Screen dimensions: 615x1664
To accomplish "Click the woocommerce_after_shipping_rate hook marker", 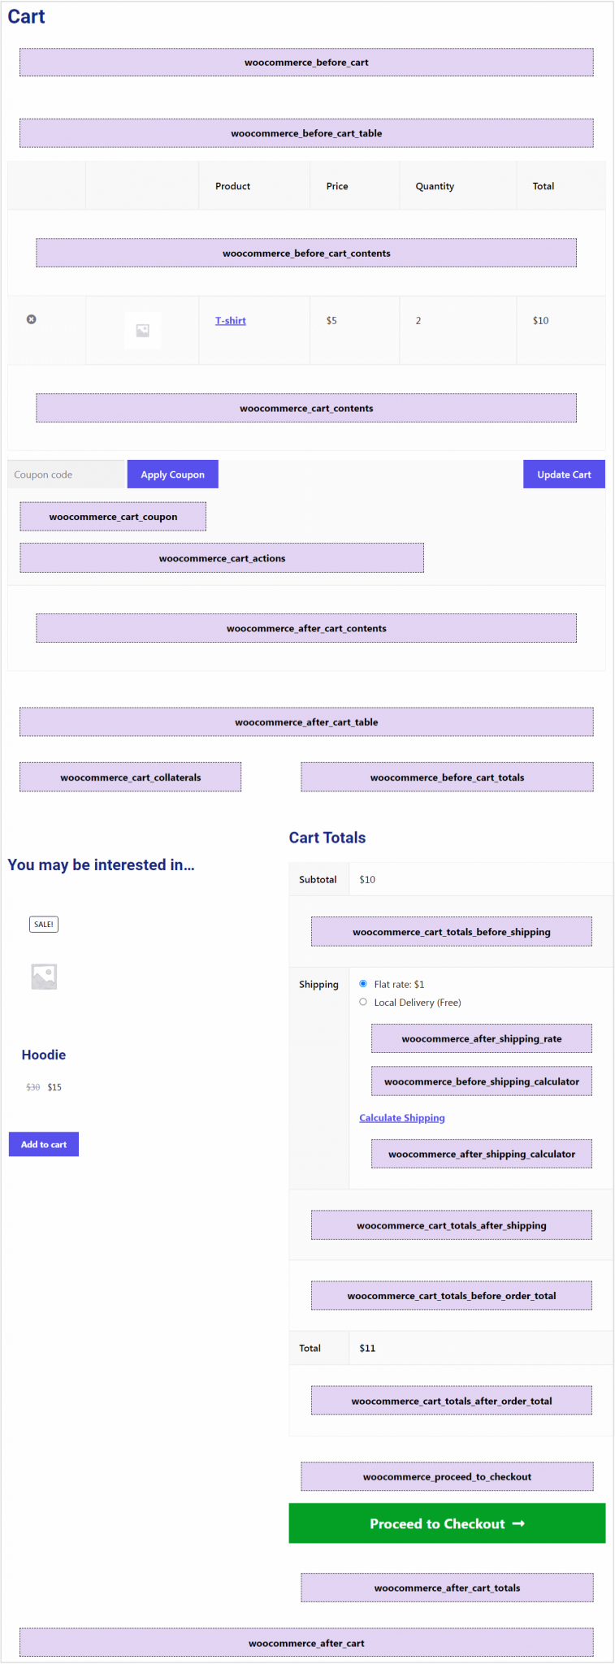I will [x=481, y=1038].
